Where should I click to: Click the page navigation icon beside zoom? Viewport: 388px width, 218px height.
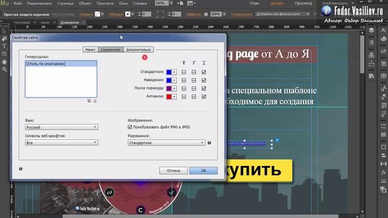tap(180, 3)
